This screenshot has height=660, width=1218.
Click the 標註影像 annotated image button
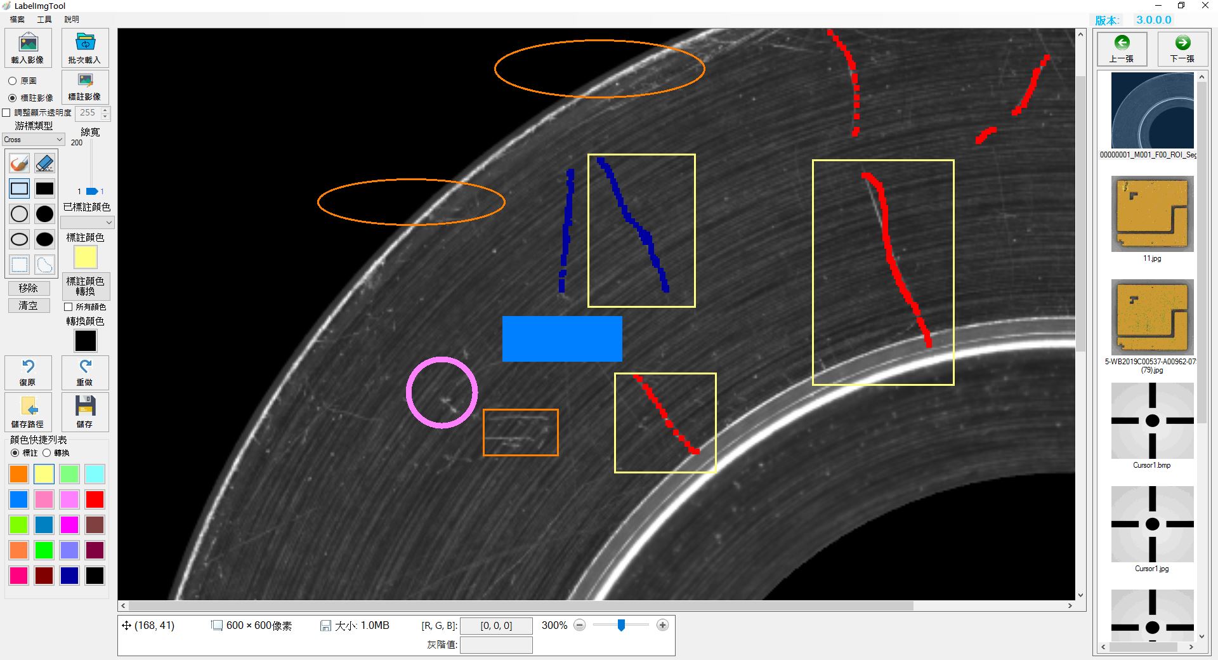[x=85, y=87]
